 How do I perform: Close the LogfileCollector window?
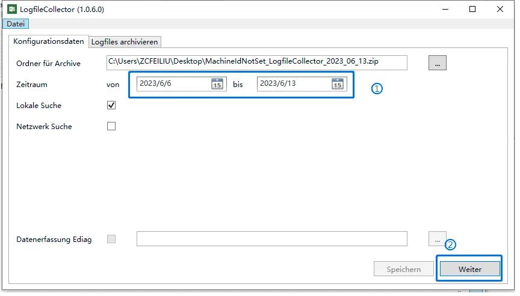(x=500, y=9)
